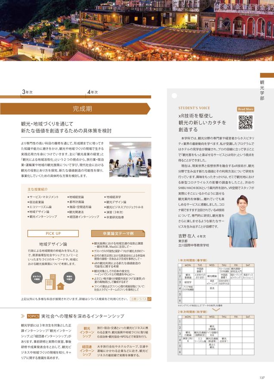Click the まちづくり speech bubble
This screenshot has height=388, width=274.
tap(37, 278)
